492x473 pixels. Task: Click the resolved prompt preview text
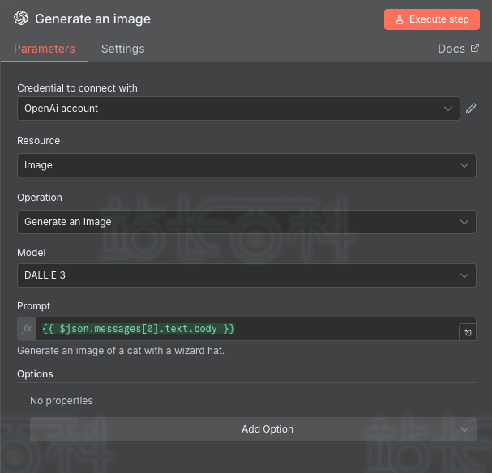pyautogui.click(x=121, y=351)
